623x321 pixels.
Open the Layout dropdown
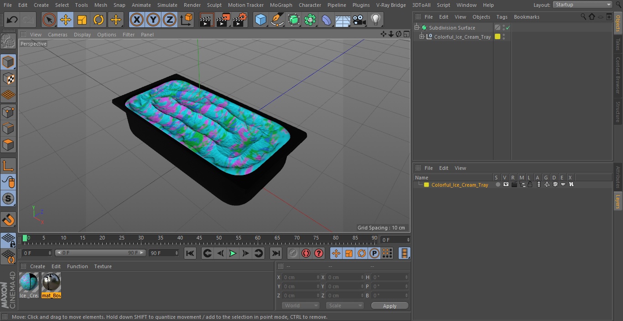click(582, 5)
